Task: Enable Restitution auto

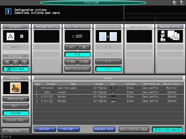Action: (77, 69)
